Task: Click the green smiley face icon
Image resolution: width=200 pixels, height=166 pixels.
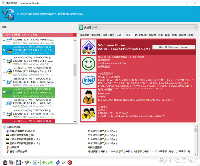Action: 89,64
